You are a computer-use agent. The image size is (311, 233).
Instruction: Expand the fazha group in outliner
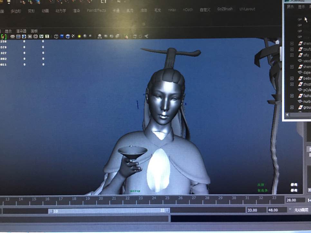tap(292, 96)
